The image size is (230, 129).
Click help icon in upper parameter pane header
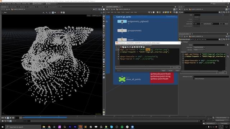(x=229, y=13)
